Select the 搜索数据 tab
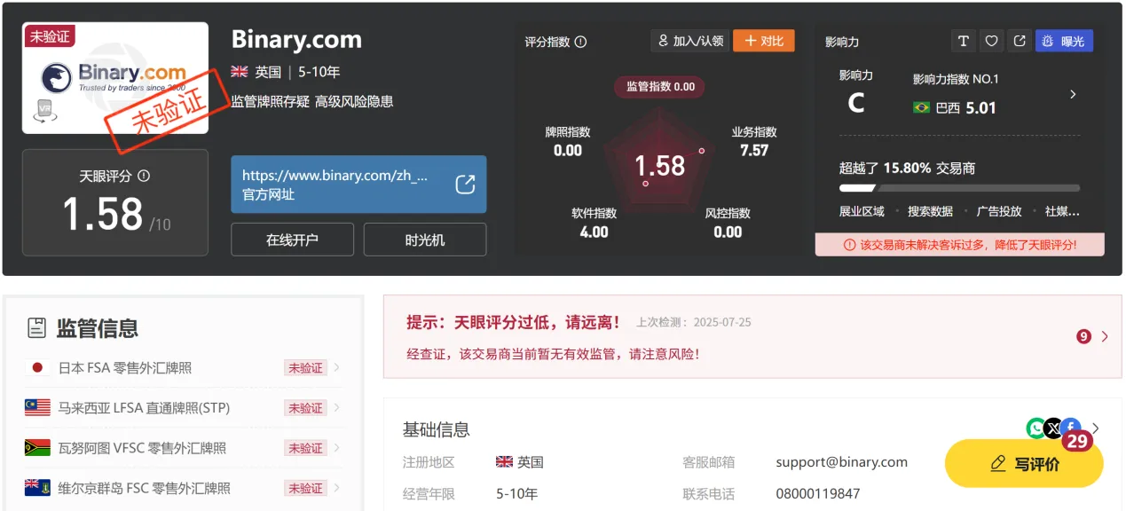Screen dimensions: 1126x511 click(930, 211)
